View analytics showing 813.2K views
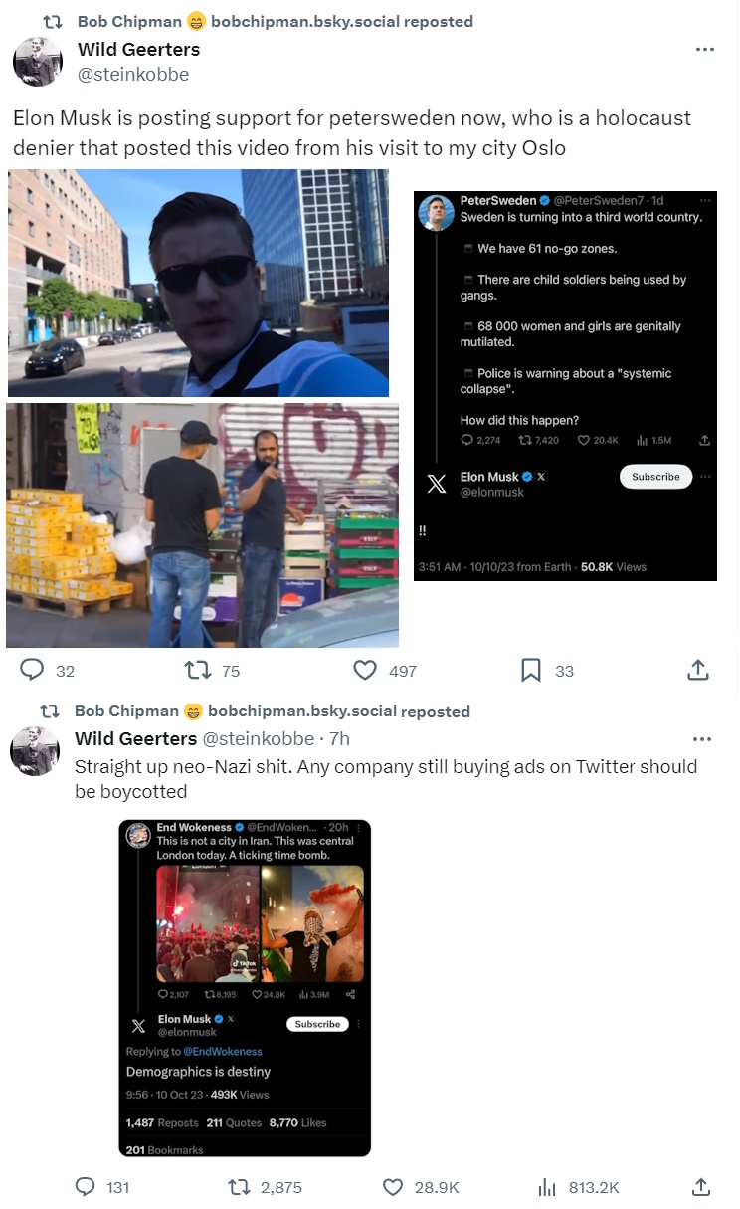Image resolution: width=740 pixels, height=1209 pixels. [578, 1187]
